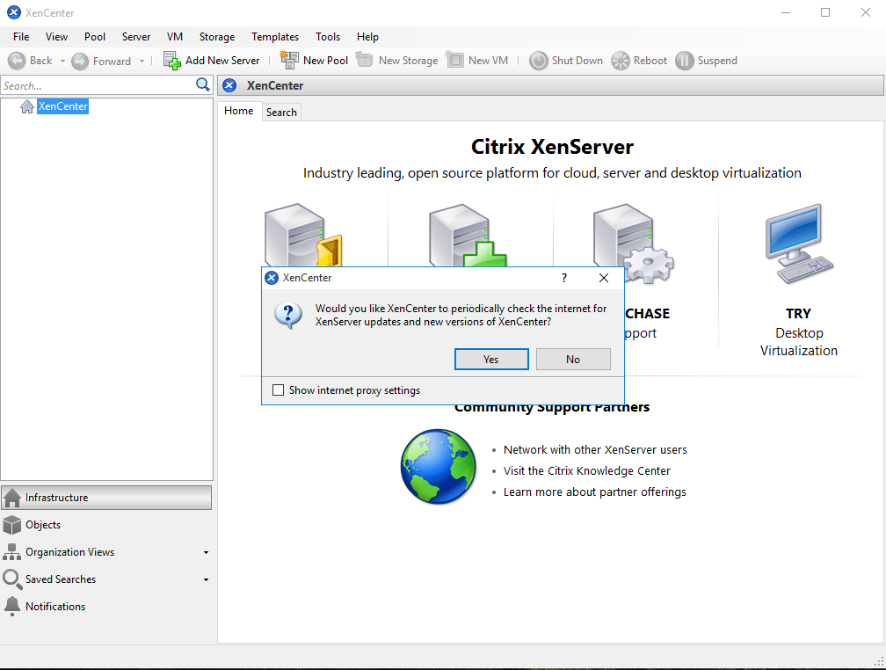Click the search magnifier icon

pyautogui.click(x=203, y=84)
